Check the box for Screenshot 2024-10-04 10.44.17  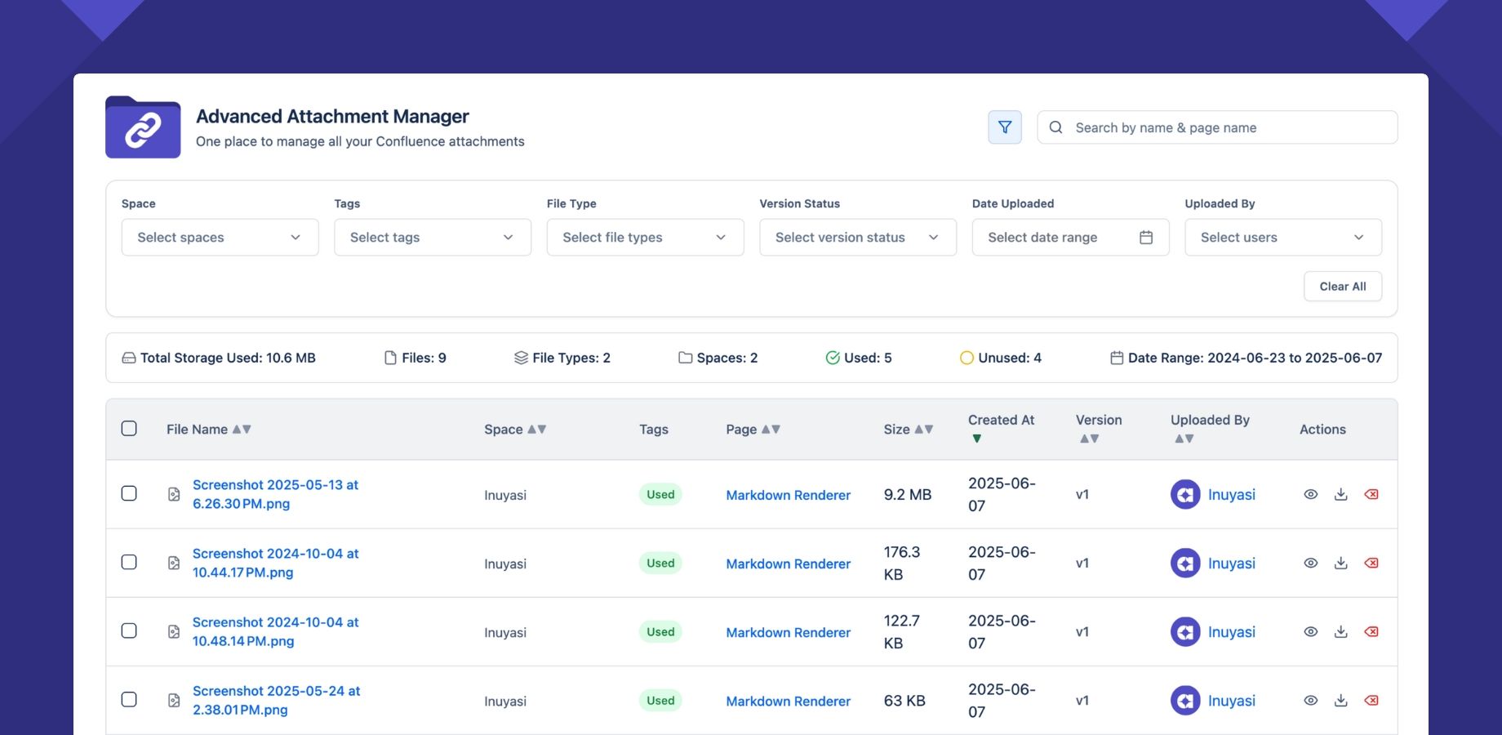click(x=129, y=562)
